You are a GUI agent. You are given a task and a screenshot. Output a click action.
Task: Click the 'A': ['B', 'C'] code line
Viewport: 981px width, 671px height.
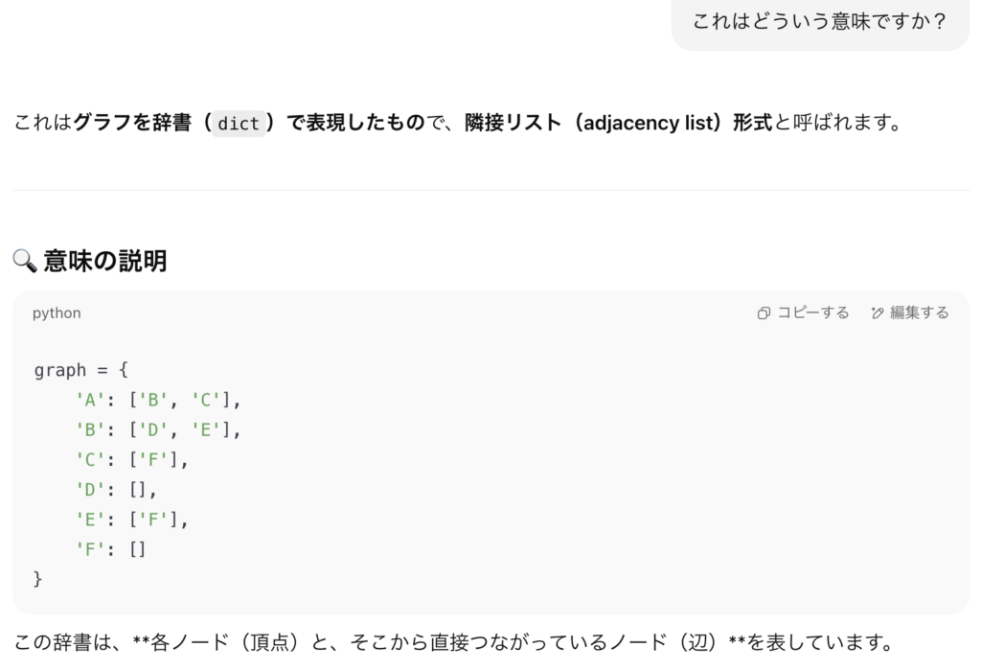(158, 400)
